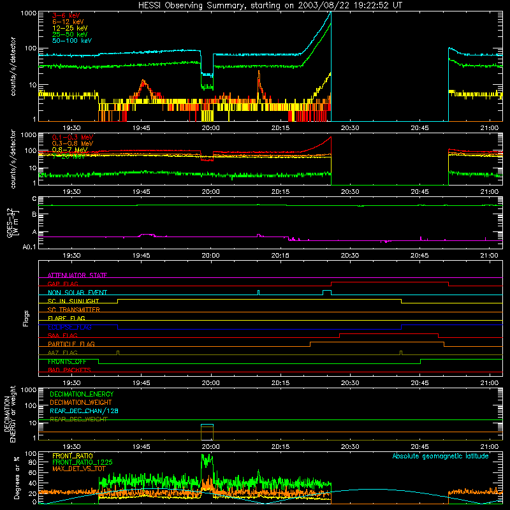Select the GAP_FLAG label
The width and height of the screenshot is (510, 510).
(63, 284)
